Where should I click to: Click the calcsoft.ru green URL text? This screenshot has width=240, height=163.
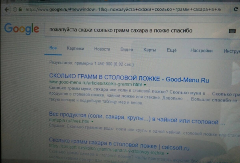click(107, 149)
